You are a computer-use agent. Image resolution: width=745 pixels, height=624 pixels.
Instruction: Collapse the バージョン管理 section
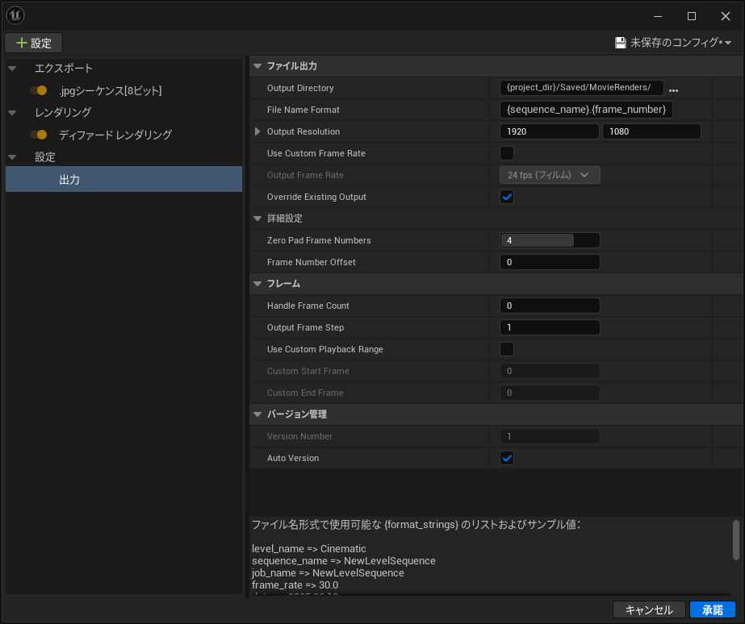coord(257,414)
